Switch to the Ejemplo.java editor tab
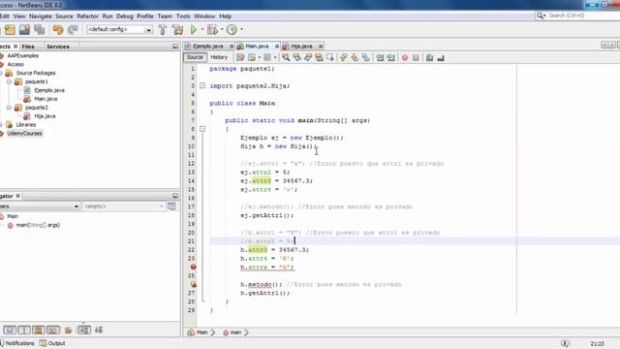 (x=208, y=47)
